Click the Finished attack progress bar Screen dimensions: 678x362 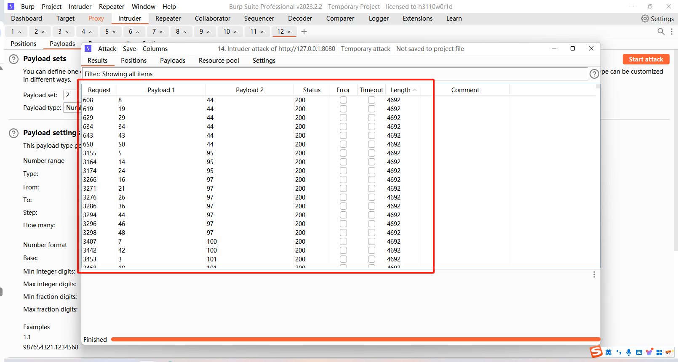point(355,339)
